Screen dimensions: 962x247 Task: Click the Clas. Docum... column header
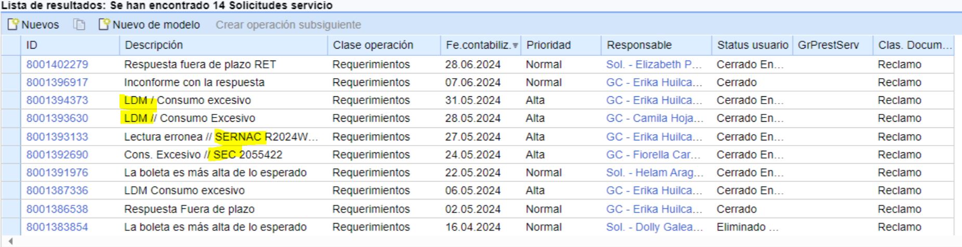coord(914,45)
